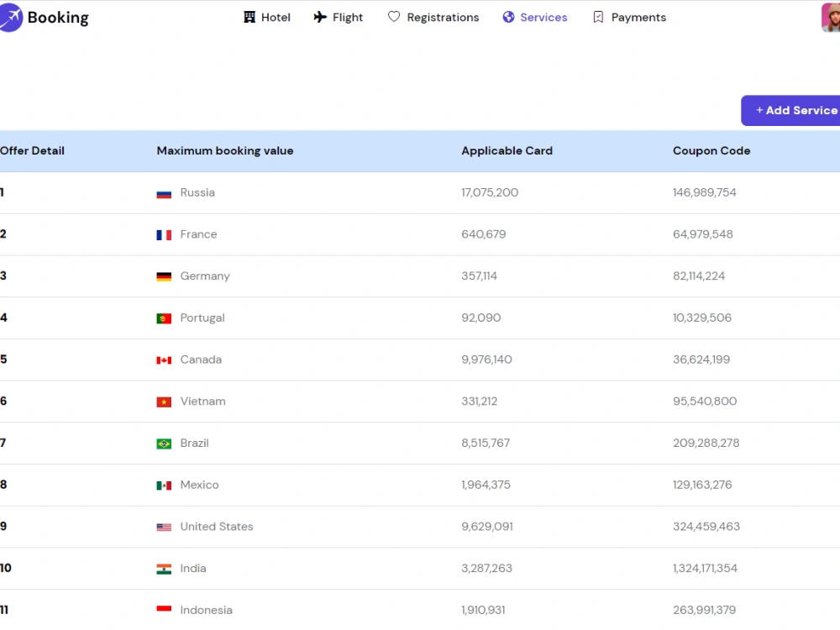Select the India country name

point(193,569)
